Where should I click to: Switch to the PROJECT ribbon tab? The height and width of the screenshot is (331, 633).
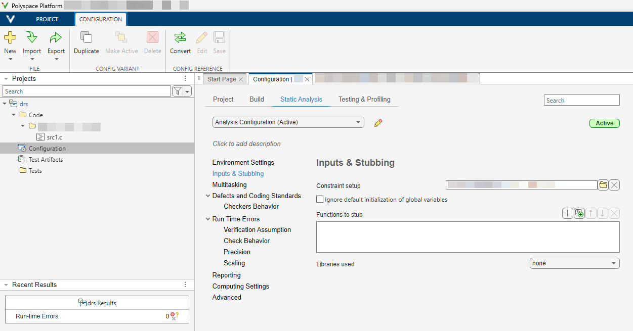(47, 19)
